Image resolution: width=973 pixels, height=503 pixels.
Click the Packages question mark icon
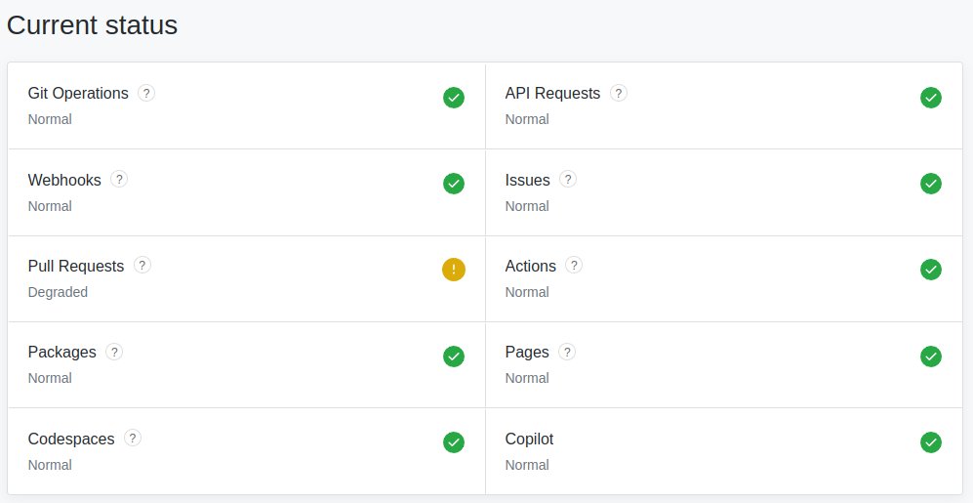coord(114,352)
